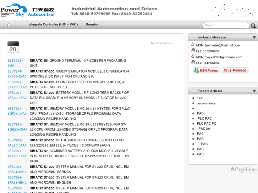
Task: Click QQ number 814266004 text
Action: coord(211,63)
